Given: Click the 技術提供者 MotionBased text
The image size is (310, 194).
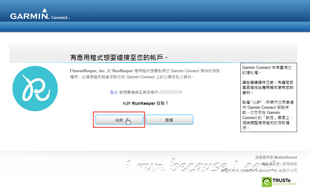Looking at the screenshot, I should coord(276,157).
